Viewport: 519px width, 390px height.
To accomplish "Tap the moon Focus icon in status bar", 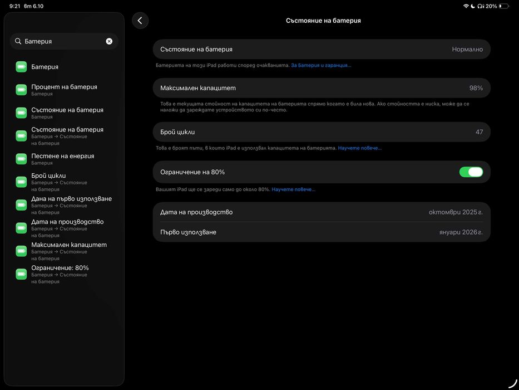I will [473, 6].
